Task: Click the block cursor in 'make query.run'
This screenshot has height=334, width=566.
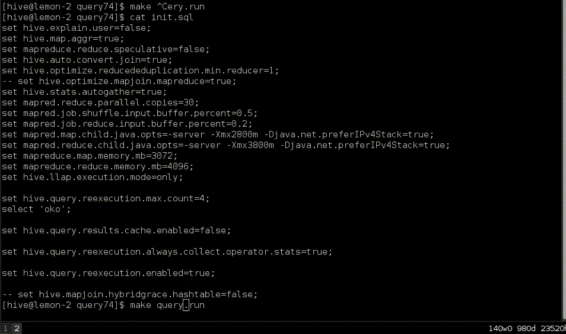Action: tap(186, 305)
